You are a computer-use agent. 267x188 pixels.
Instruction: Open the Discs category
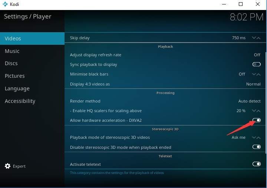point(32,63)
